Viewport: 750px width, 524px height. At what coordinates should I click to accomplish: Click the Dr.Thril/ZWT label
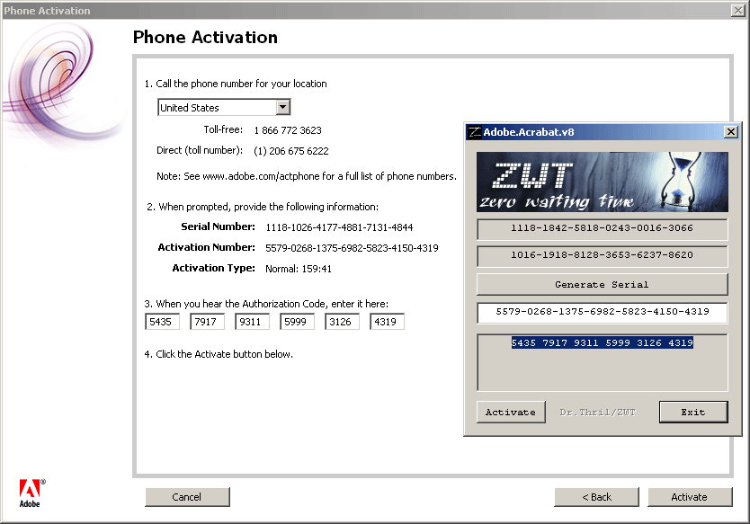coord(597,413)
